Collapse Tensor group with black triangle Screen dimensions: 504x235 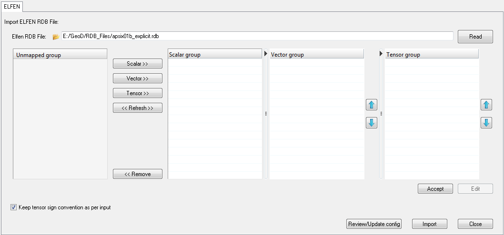coord(381,54)
